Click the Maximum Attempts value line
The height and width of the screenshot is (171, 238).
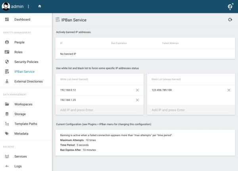(78, 140)
